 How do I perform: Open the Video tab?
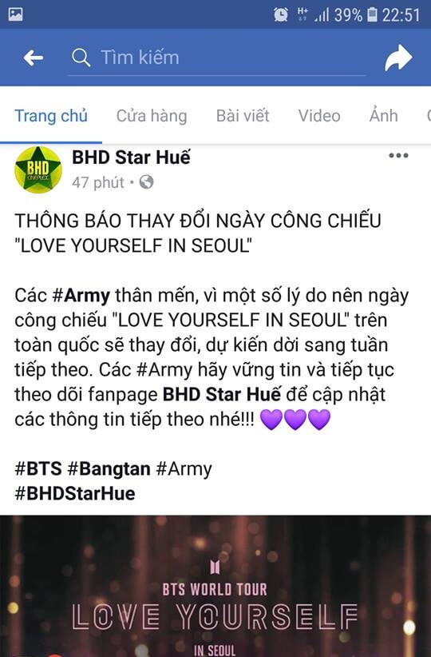pyautogui.click(x=319, y=116)
